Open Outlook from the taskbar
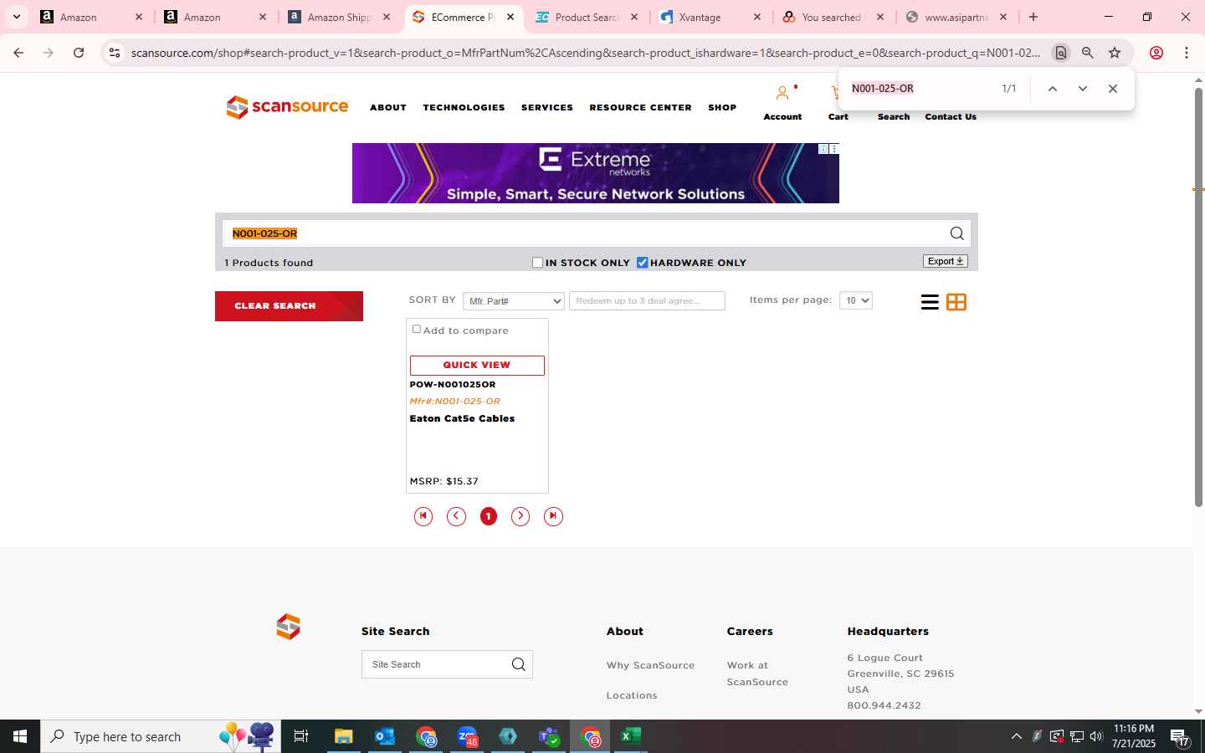Image resolution: width=1205 pixels, height=753 pixels. point(385,736)
